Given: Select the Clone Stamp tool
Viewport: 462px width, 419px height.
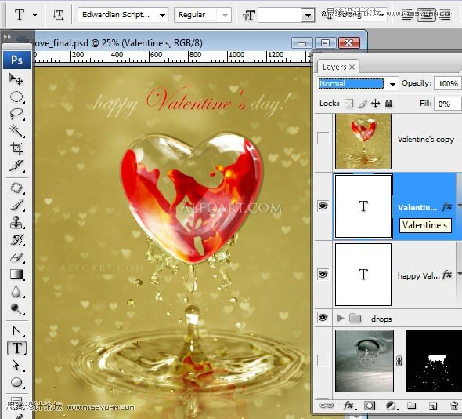Looking at the screenshot, I should (x=16, y=222).
